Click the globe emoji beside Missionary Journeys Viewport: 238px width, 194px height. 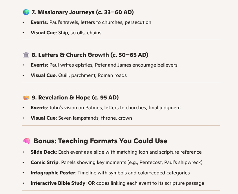26,12
